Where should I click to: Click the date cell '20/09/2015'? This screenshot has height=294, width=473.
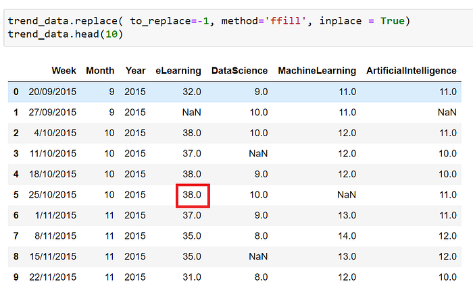point(53,92)
